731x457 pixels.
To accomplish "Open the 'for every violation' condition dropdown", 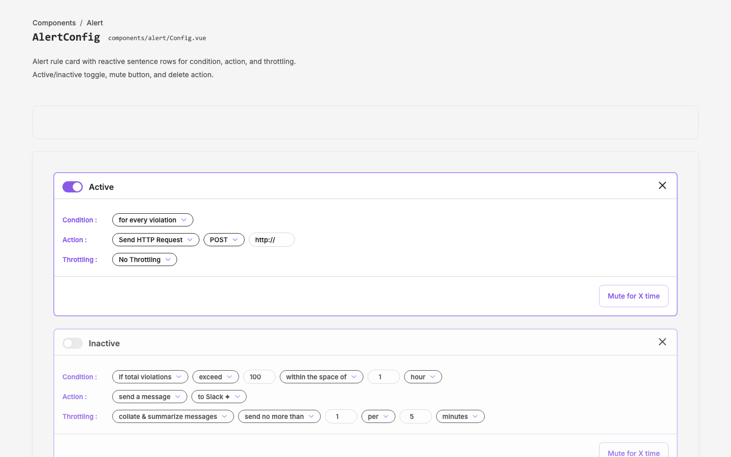I will (x=153, y=220).
